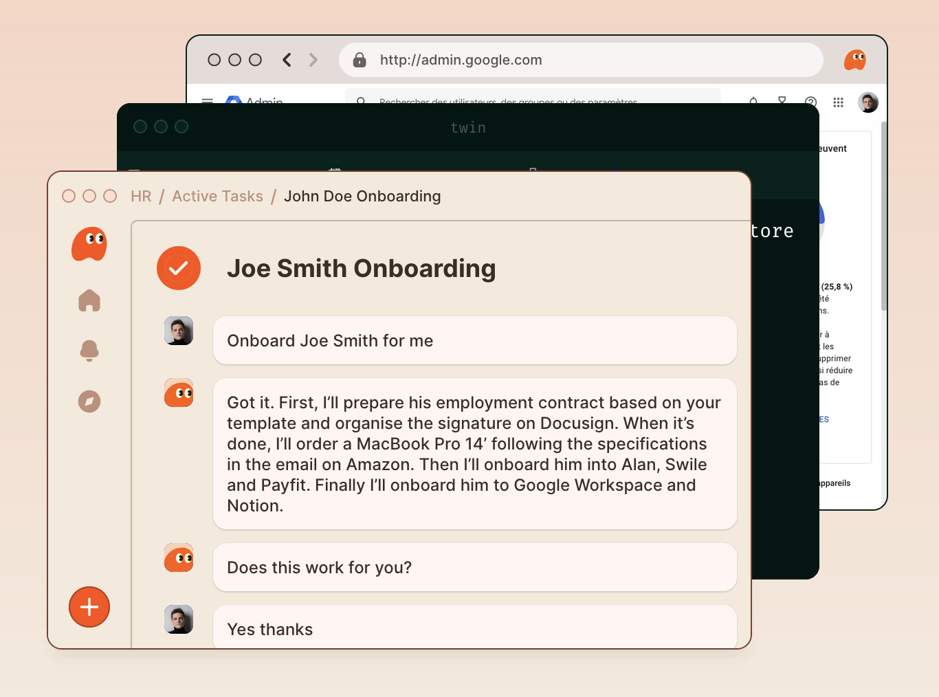The height and width of the screenshot is (697, 939).
Task: Click the 'Does this work for you?' message
Action: click(474, 567)
